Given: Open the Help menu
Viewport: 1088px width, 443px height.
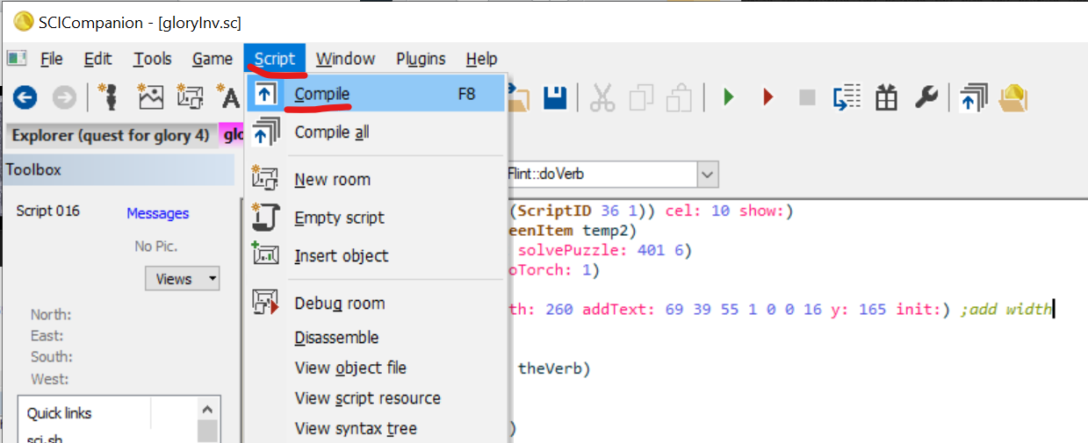Looking at the screenshot, I should click(x=482, y=59).
